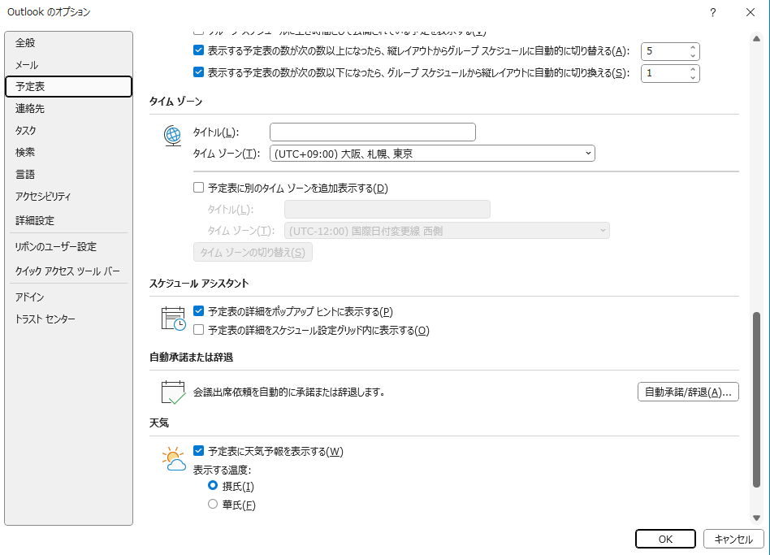The image size is (770, 555).
Task: Click the globe time zone icon
Action: 172,136
